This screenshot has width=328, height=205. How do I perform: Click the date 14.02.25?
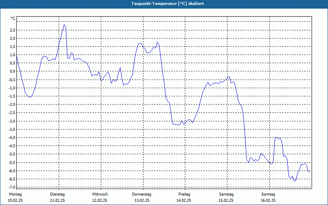point(184,200)
